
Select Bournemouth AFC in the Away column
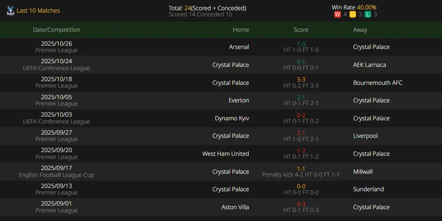(x=378, y=83)
